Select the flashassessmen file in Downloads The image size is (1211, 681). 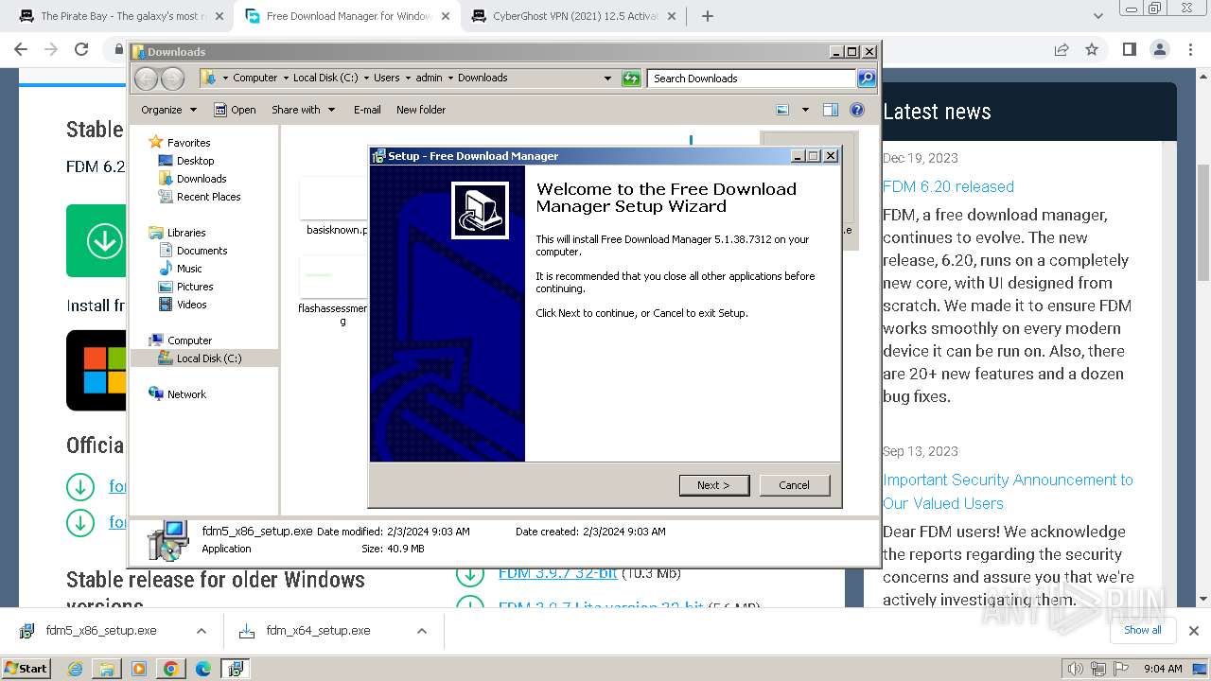click(x=333, y=291)
